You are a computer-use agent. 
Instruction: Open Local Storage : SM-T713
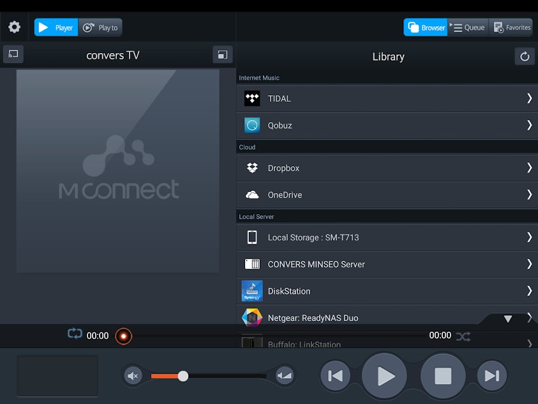pos(387,237)
